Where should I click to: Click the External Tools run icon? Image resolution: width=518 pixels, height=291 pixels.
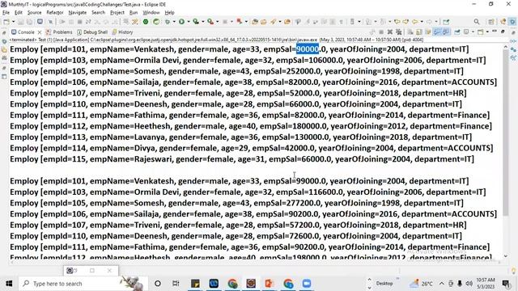point(210,22)
